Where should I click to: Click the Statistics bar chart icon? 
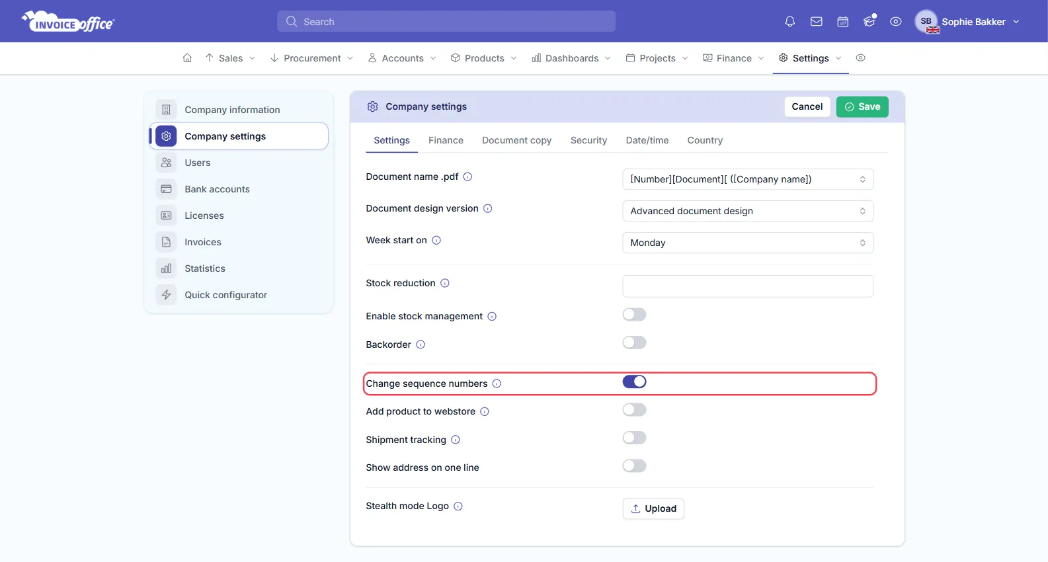click(x=166, y=268)
